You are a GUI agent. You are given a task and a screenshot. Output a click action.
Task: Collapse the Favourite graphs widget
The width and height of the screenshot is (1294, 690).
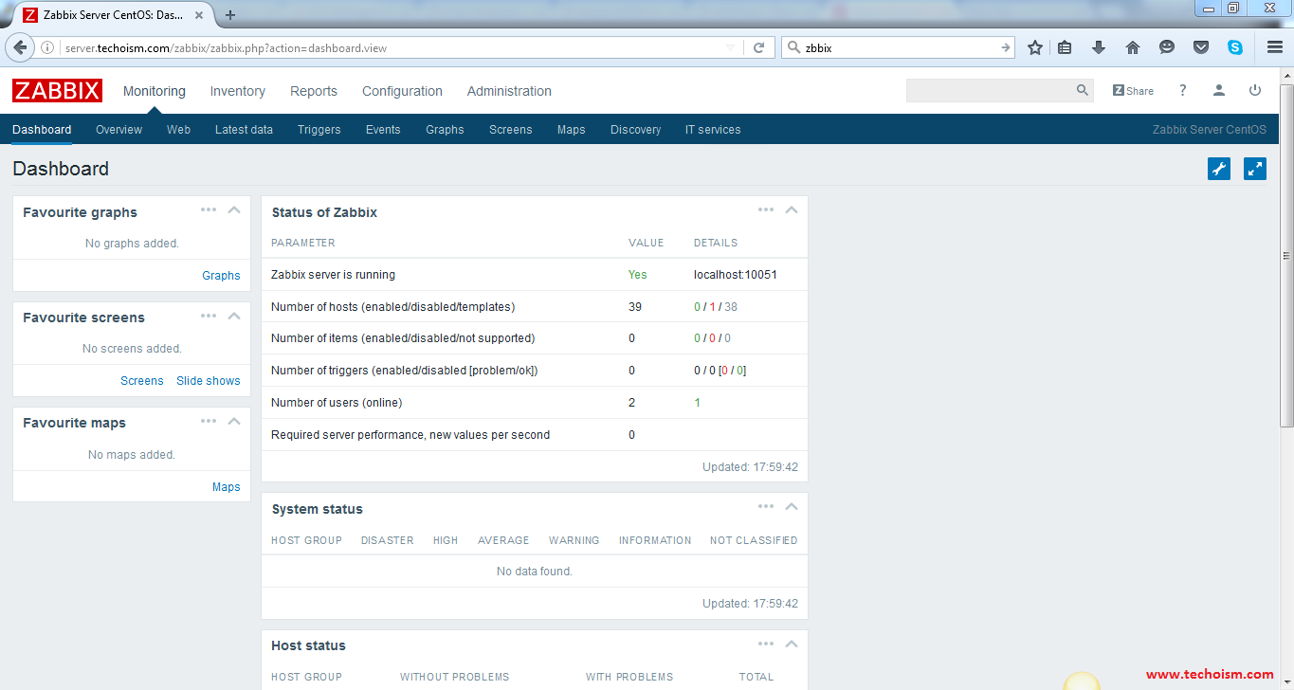pos(234,210)
